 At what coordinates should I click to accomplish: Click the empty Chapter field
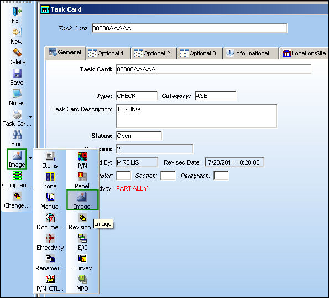click(124, 176)
